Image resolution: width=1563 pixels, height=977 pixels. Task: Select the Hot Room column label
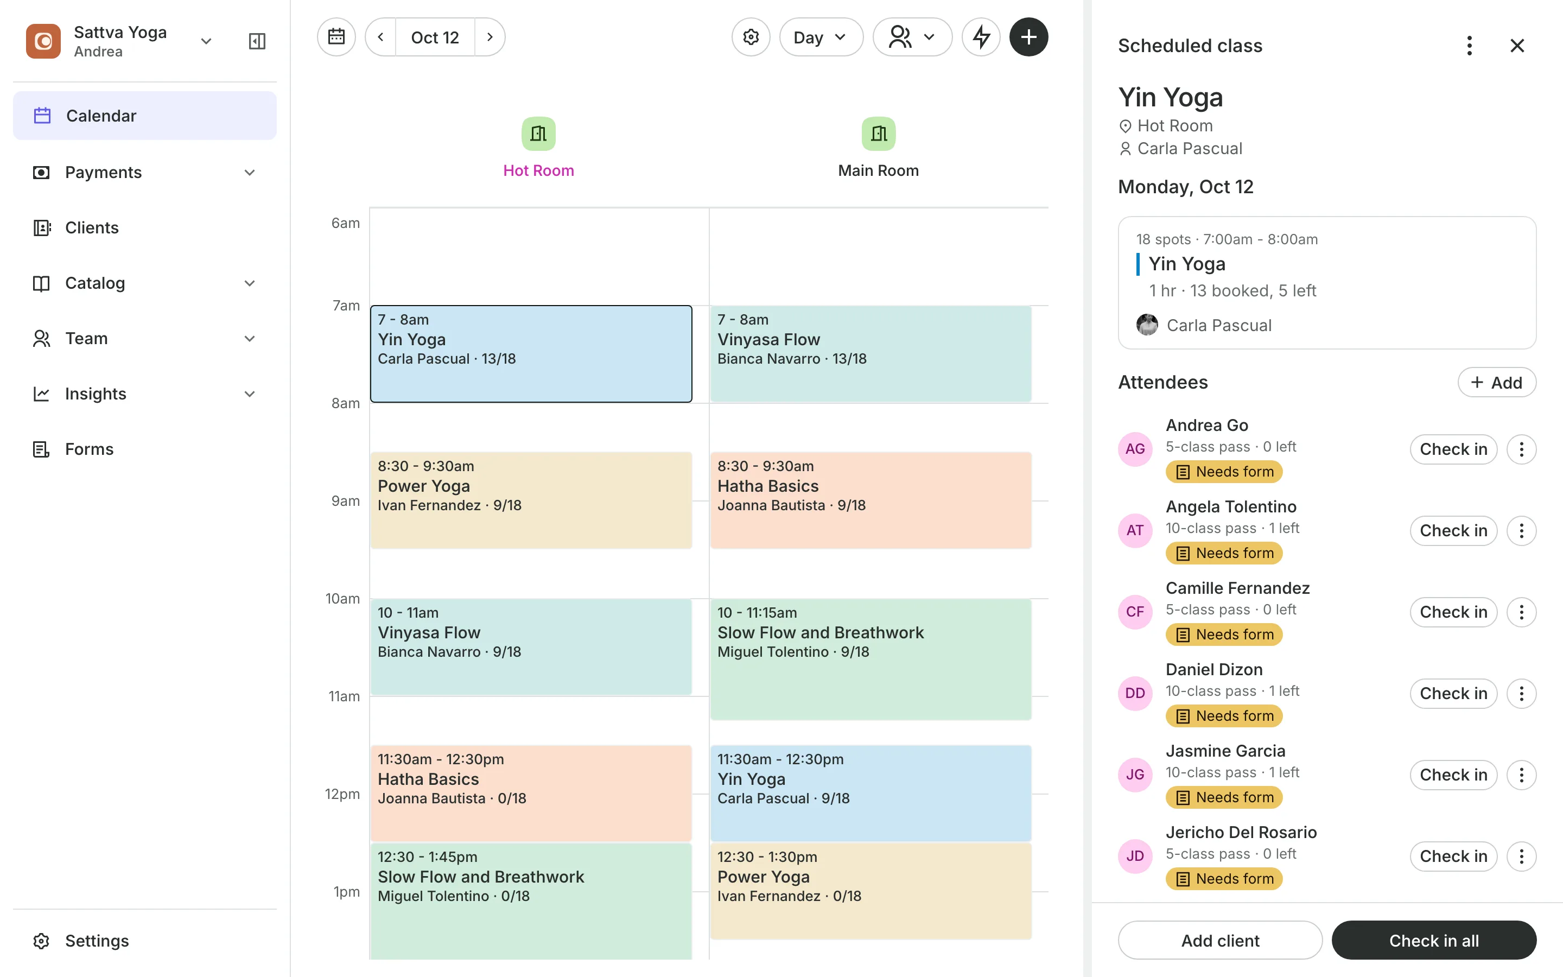539,170
